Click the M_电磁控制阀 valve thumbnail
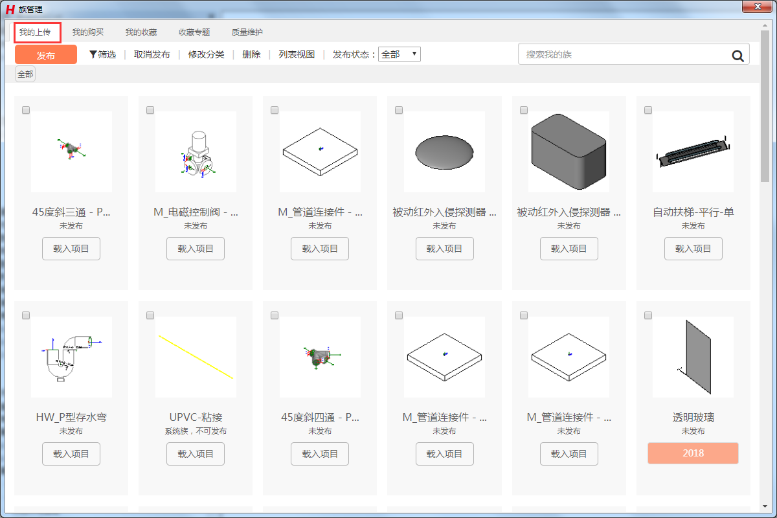Viewport: 777px width, 518px height. point(196,152)
